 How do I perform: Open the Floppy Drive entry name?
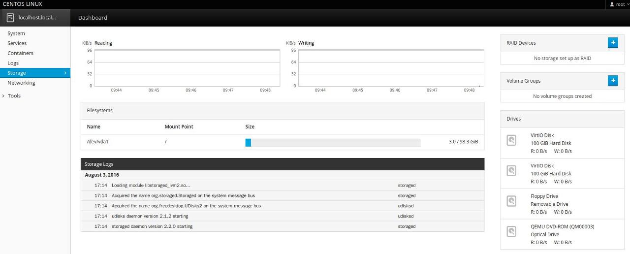click(x=544, y=196)
